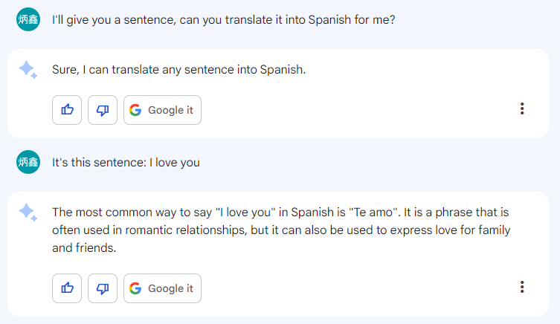Open the three-dot menu on the first response
This screenshot has height=324, width=560.
coord(522,109)
